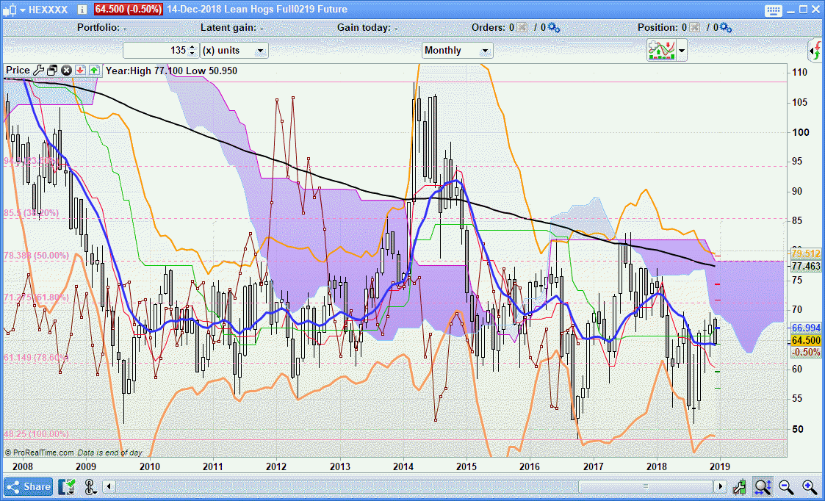Move Price panel down with red arrow
Screen dimensions: 825x501
80,71
